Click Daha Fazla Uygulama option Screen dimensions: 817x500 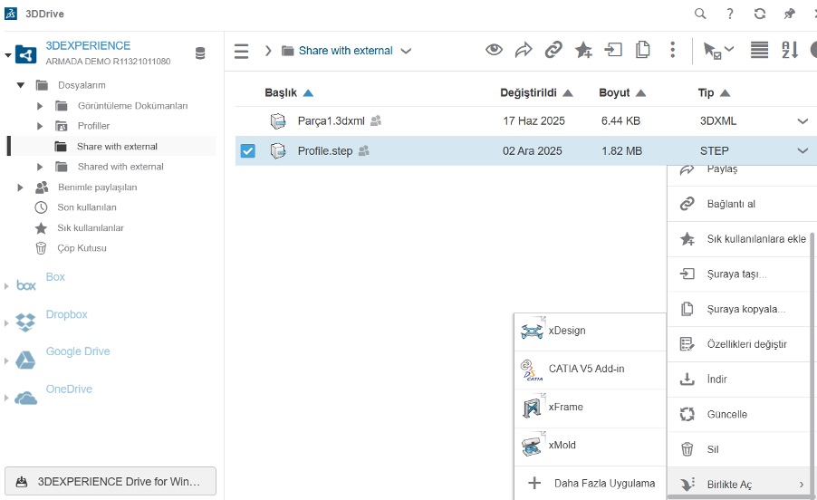[591, 484]
